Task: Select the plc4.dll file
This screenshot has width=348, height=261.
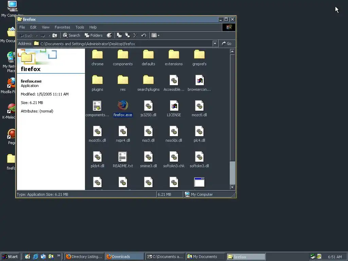Action: 199,134
